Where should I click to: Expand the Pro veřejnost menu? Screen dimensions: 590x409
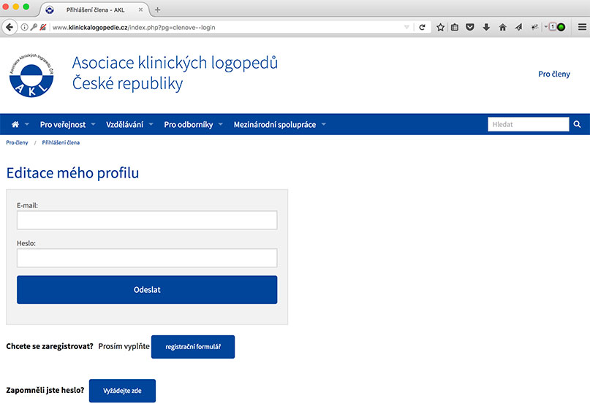(x=67, y=125)
